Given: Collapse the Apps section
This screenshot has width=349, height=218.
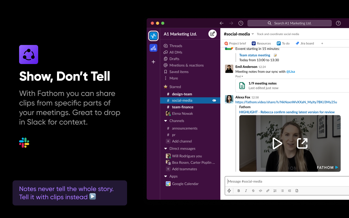Looking at the screenshot, I should 166,176.
